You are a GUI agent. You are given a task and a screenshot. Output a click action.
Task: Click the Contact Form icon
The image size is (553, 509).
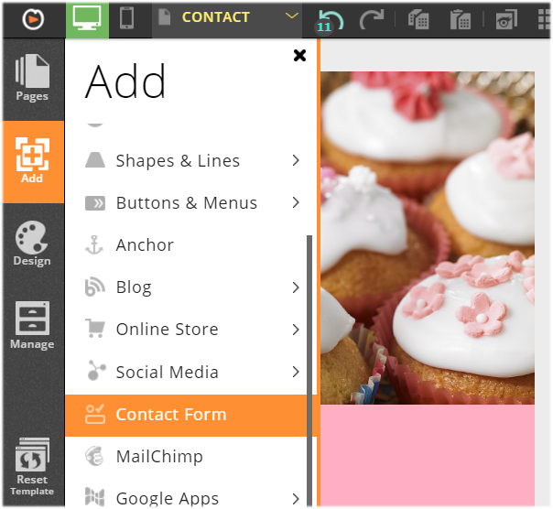click(x=95, y=414)
